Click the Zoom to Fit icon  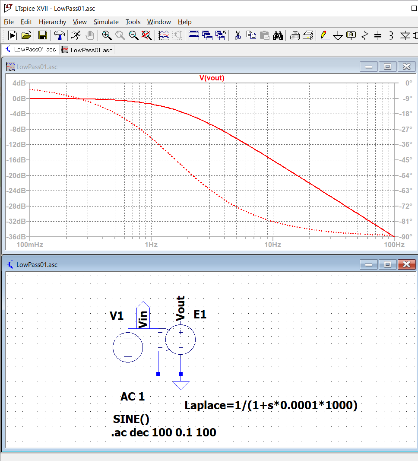(x=147, y=35)
